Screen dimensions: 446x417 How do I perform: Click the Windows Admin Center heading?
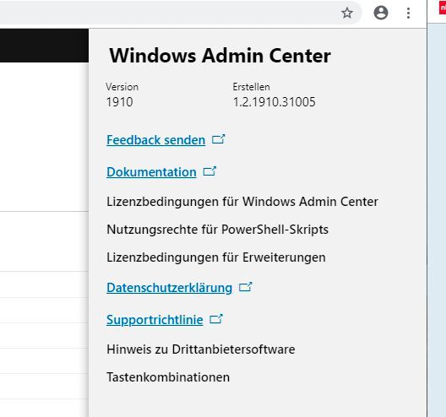point(220,56)
